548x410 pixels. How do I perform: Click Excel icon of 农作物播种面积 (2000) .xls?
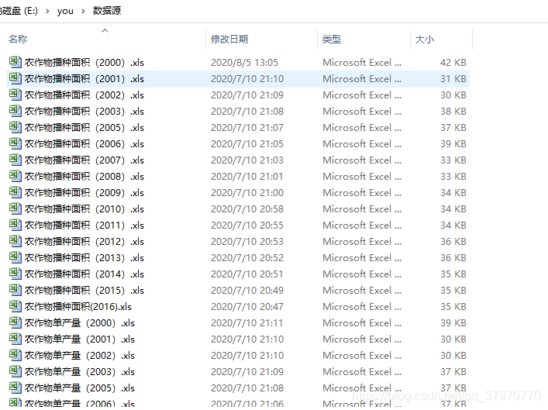pos(15,62)
